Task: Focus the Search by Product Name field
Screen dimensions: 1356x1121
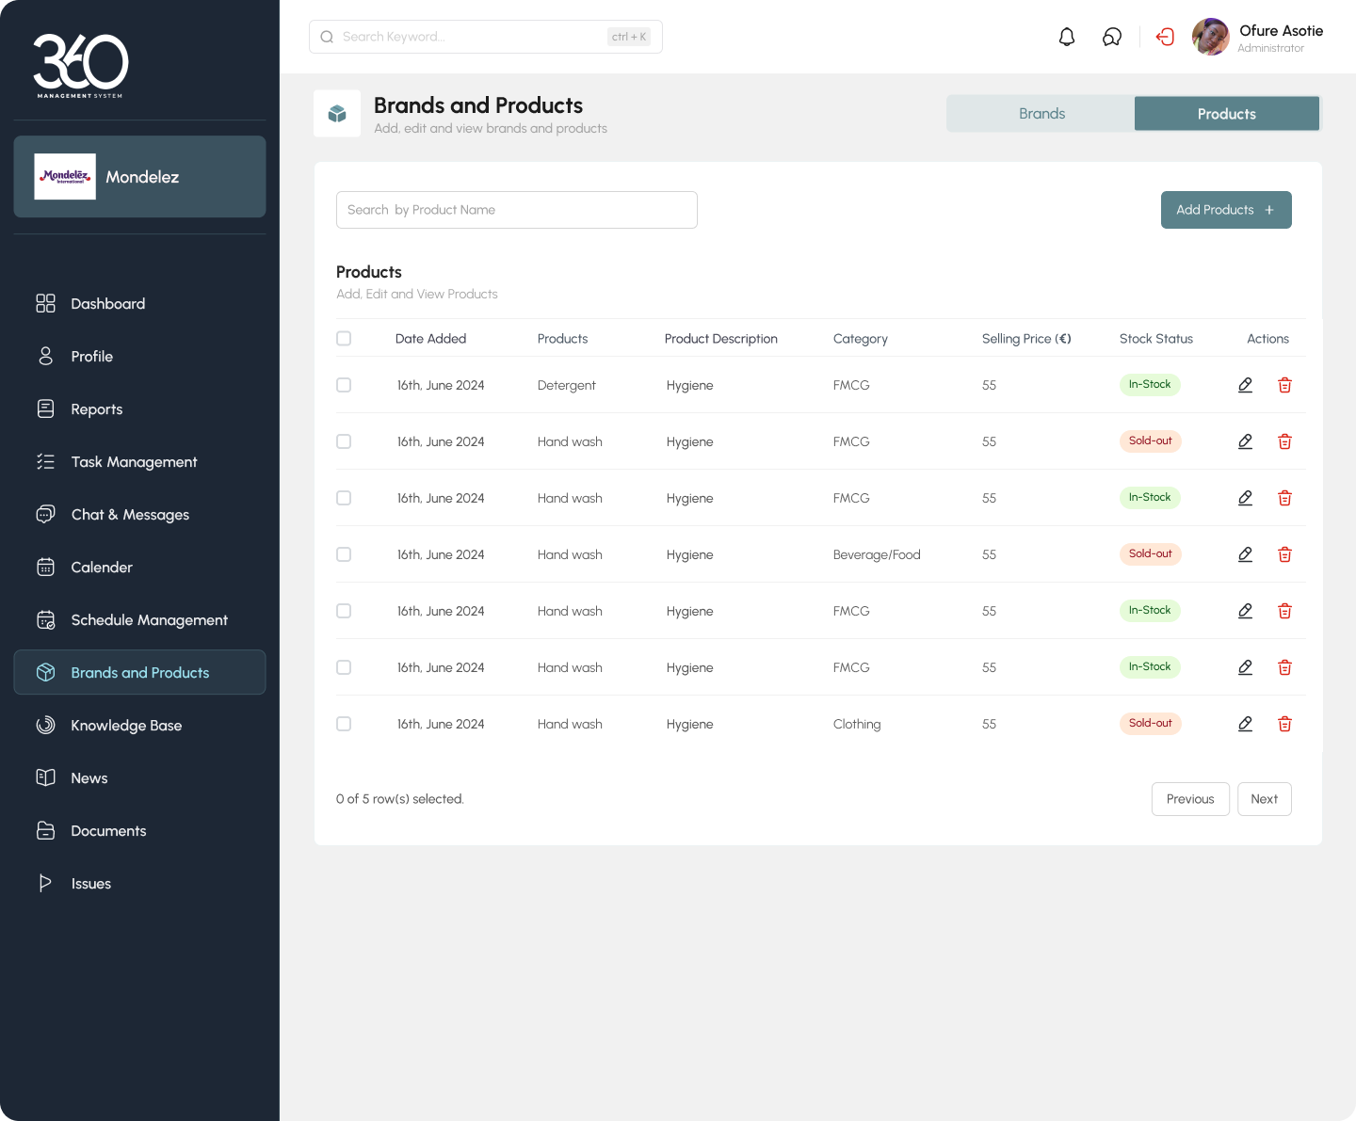Action: tap(516, 210)
